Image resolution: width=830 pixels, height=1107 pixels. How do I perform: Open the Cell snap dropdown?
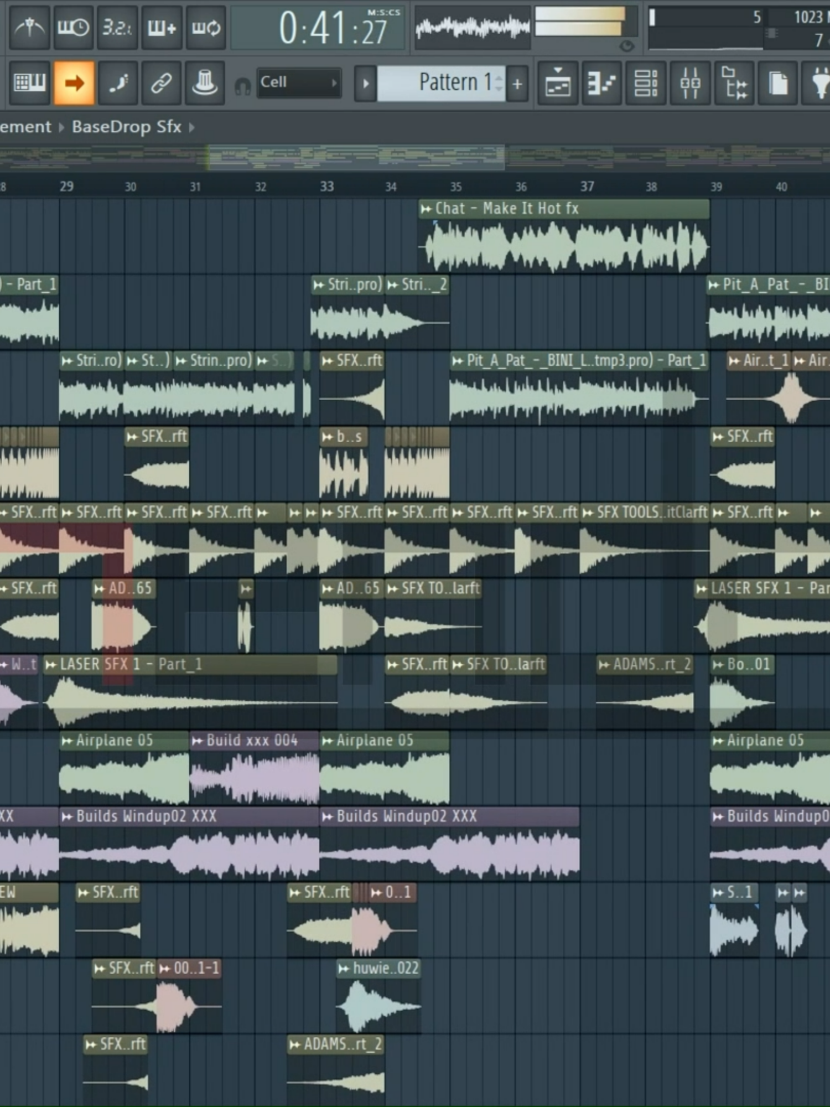299,83
